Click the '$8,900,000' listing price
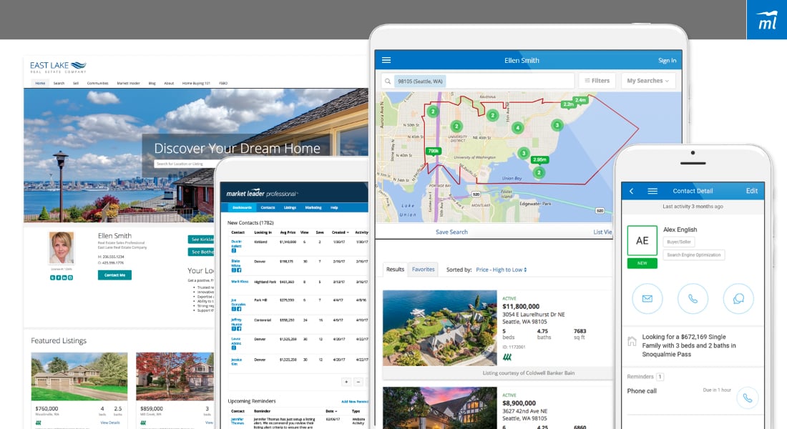Screen dimensions: 787x429 point(519,403)
